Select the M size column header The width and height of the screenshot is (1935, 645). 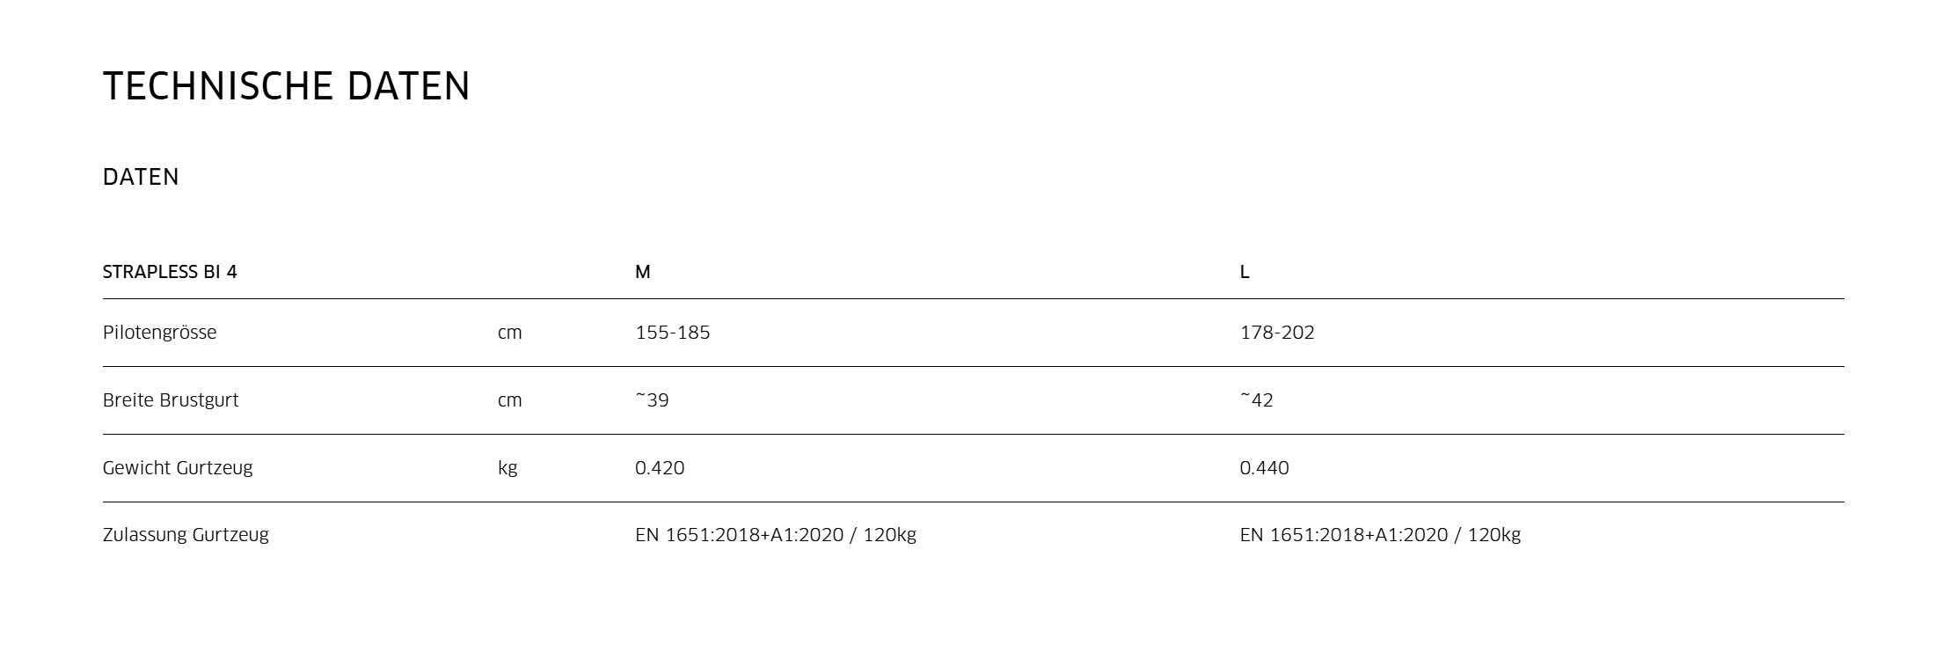point(643,273)
